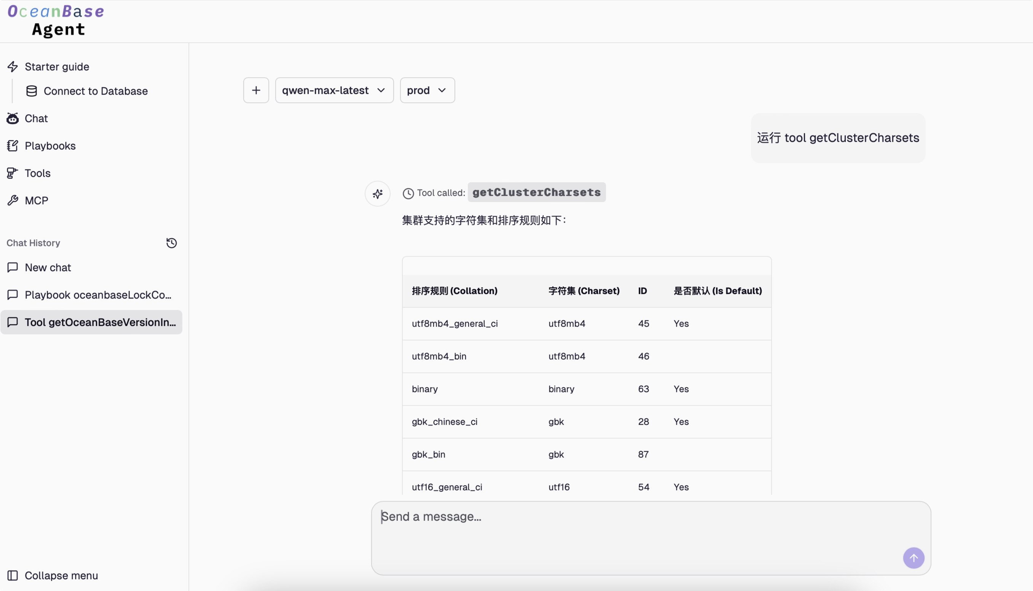Click the sparkle assistant avatar icon

(x=377, y=194)
